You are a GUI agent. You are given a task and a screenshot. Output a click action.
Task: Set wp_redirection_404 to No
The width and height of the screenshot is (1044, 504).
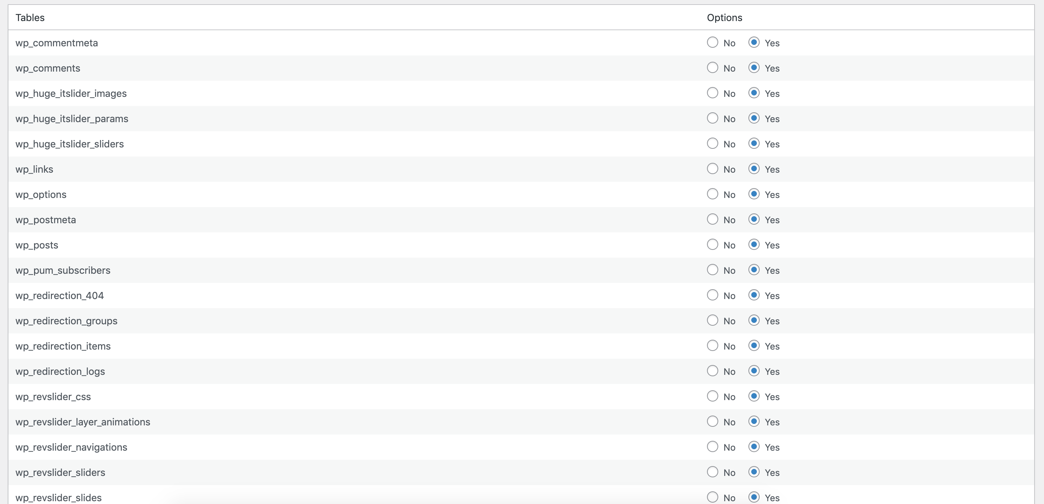[712, 295]
